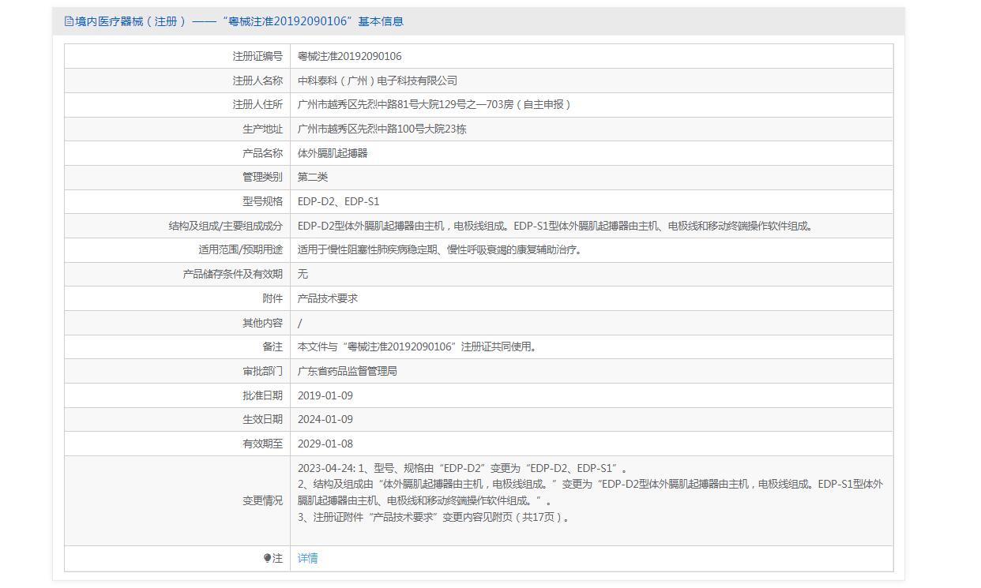Click the bullet icon next to 注

click(268, 558)
